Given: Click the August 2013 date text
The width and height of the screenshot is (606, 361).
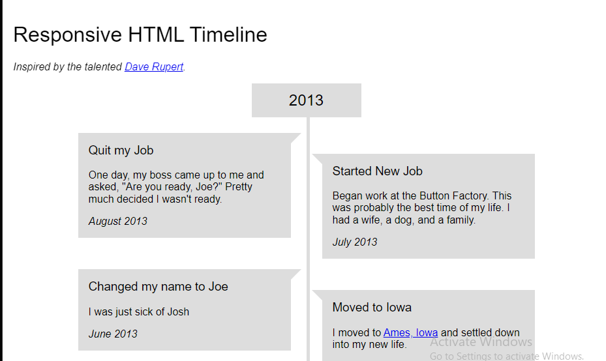Looking at the screenshot, I should [118, 222].
